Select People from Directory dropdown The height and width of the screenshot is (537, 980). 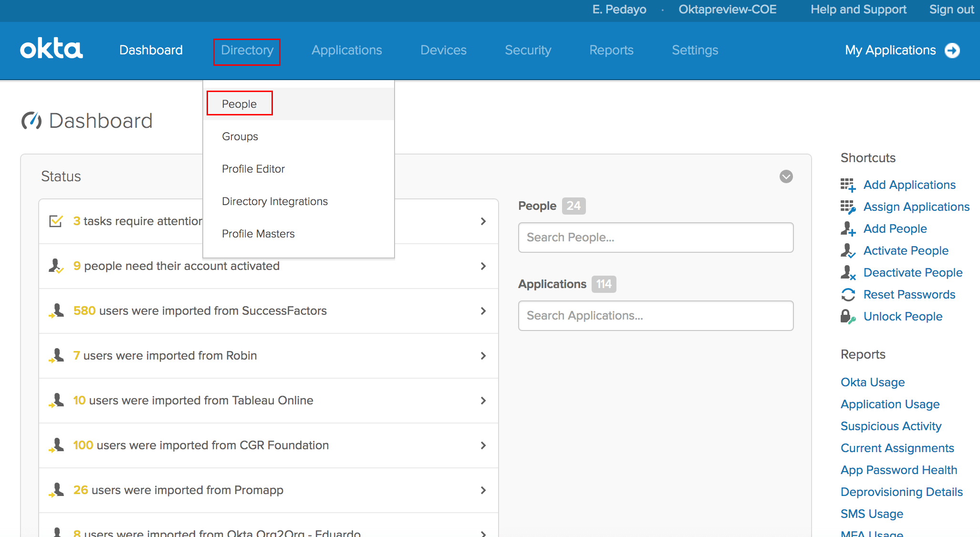pos(299,104)
